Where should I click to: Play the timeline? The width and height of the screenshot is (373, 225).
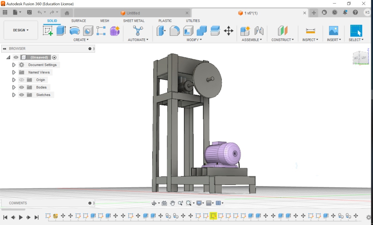click(21, 217)
